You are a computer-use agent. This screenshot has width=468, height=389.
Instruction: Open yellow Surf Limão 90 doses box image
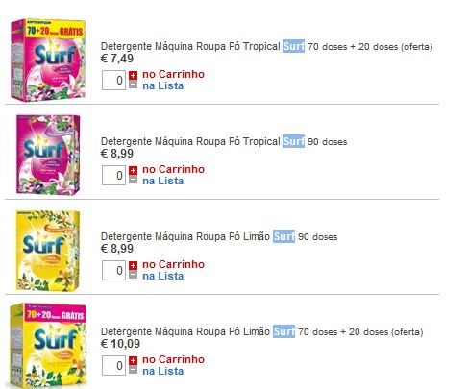[48, 251]
